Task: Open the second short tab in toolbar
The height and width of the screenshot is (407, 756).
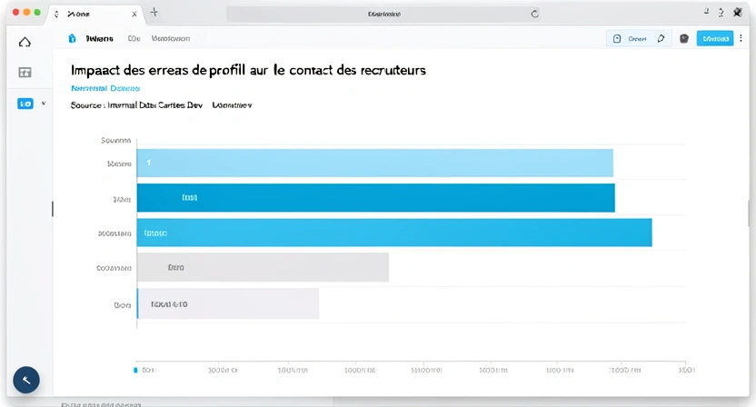Action: (x=134, y=38)
